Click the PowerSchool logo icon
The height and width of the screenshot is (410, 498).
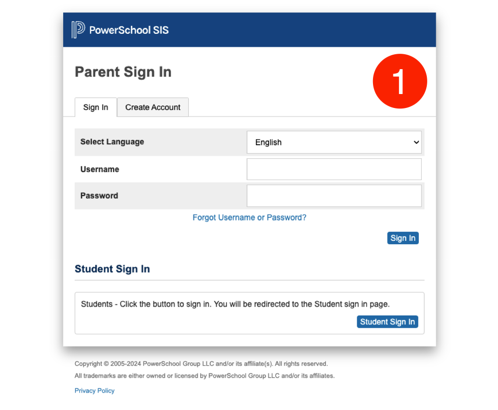78,30
